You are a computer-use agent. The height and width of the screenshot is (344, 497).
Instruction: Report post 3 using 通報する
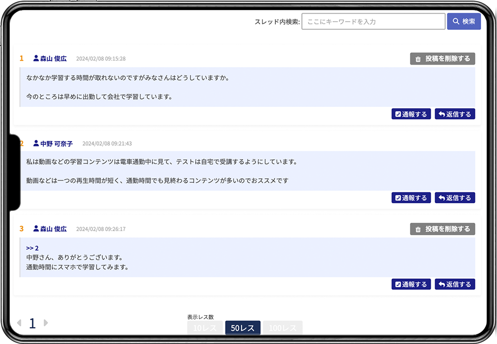[411, 284]
